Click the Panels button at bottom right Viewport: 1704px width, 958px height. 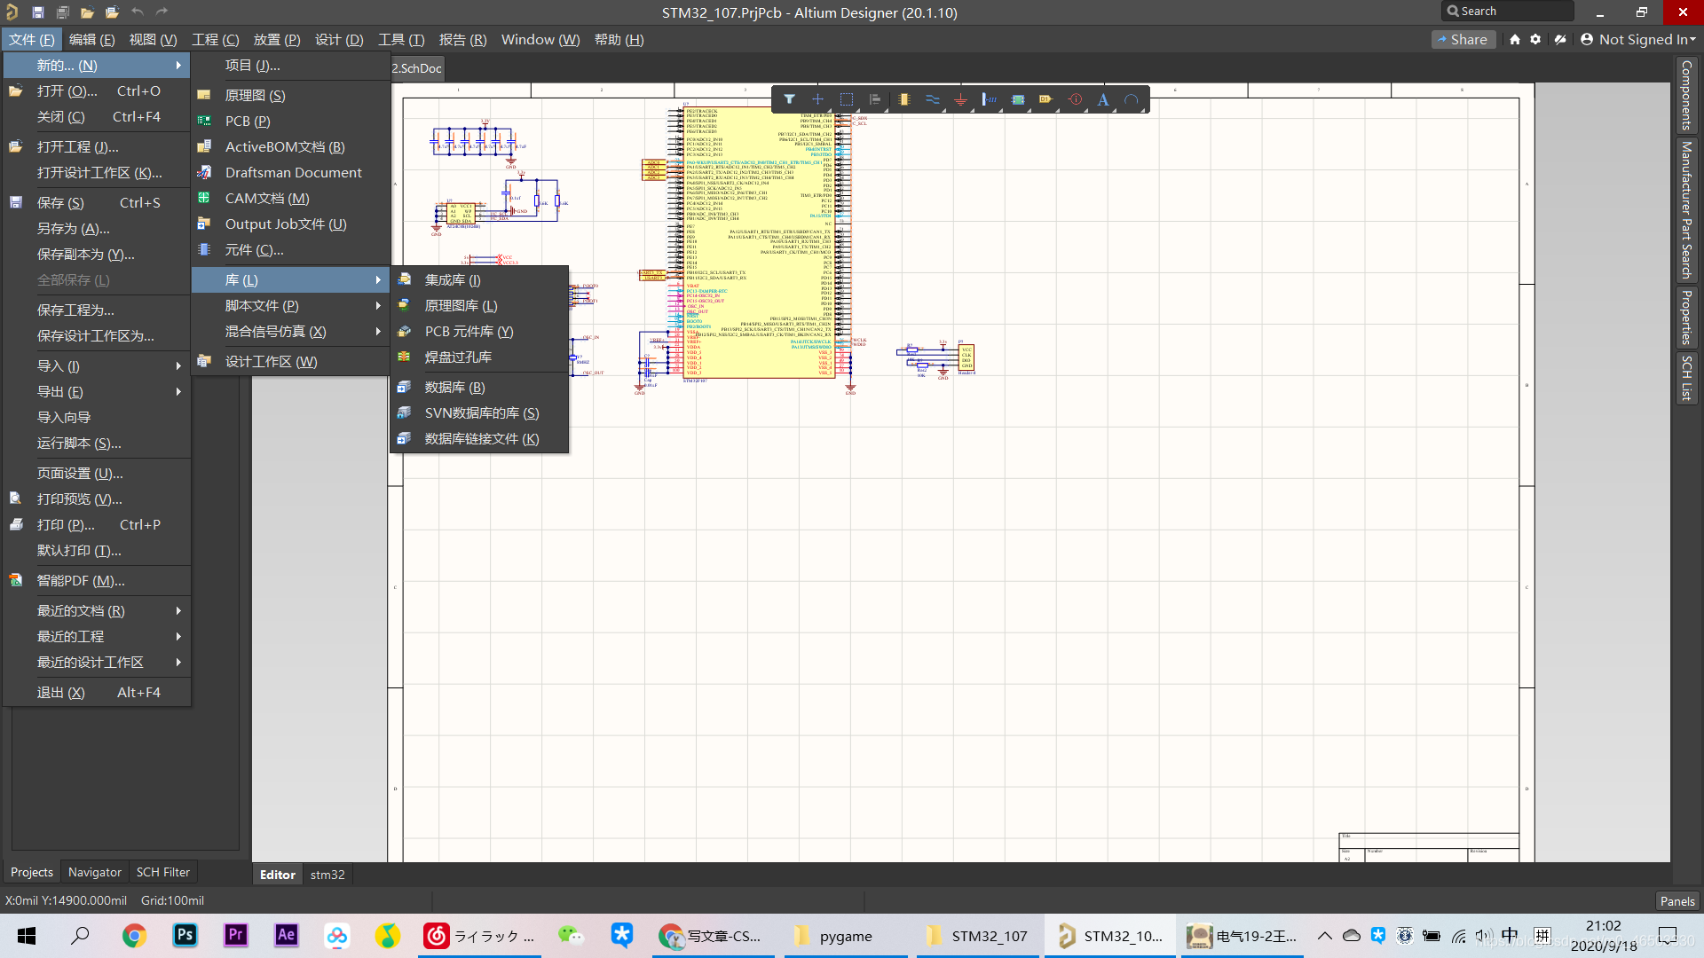(x=1677, y=901)
